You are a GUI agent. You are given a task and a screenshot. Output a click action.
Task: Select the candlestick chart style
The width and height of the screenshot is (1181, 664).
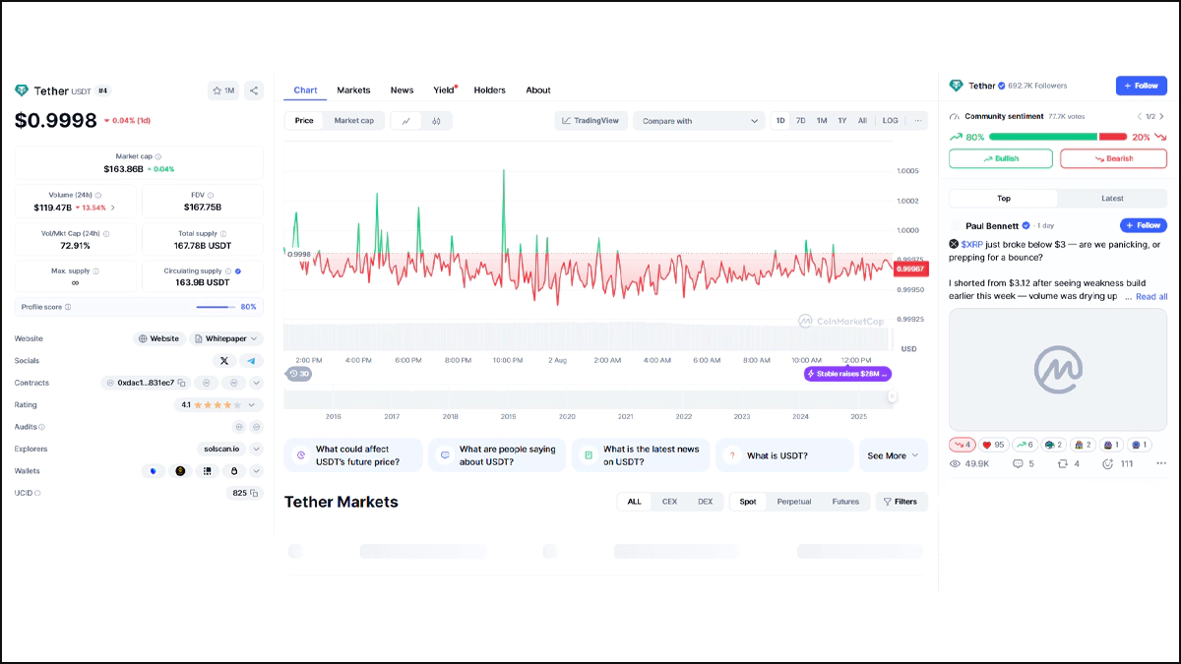[x=436, y=121]
